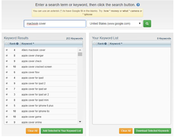
Task: Uncheck the 'apple cover for ipad 2' checkbox
Action: (x=7, y=83)
